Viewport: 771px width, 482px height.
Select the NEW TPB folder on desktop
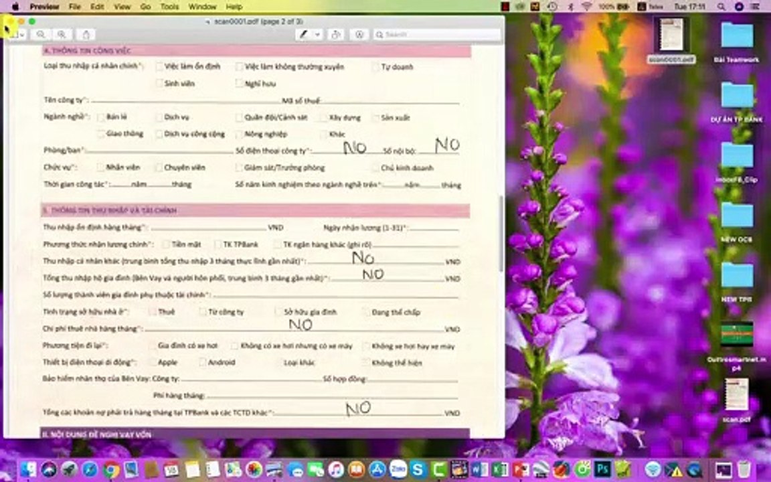tap(736, 281)
